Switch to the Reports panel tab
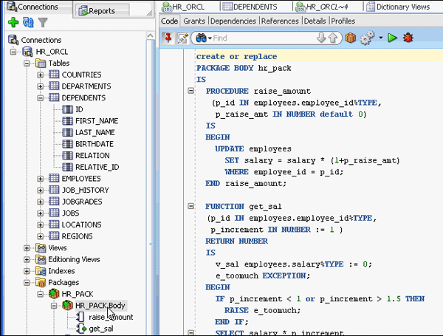443x336 pixels. tap(101, 11)
